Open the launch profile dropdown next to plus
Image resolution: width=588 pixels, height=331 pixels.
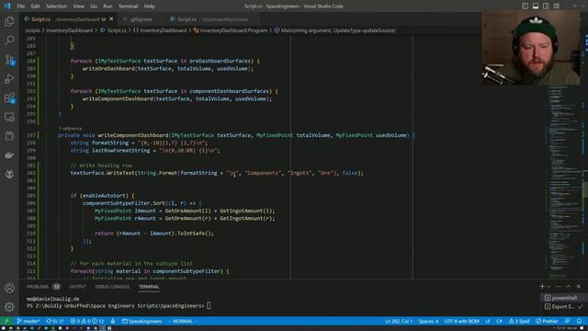(549, 286)
